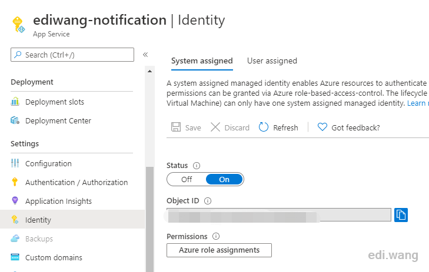
Task: Click the Save floppy disk icon
Action: [x=176, y=127]
